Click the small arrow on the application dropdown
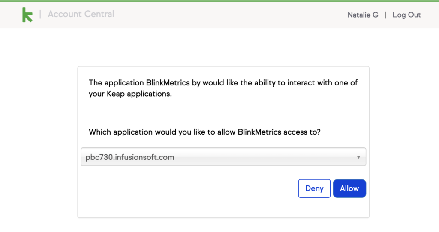The height and width of the screenshot is (232, 439). [358, 157]
